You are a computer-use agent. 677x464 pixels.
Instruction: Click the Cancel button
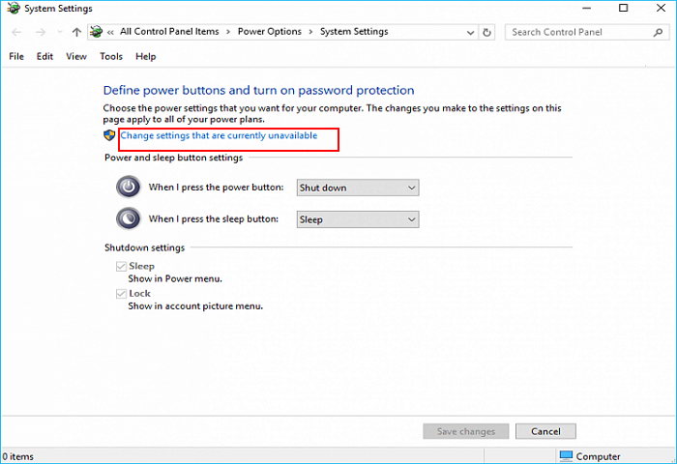(545, 431)
